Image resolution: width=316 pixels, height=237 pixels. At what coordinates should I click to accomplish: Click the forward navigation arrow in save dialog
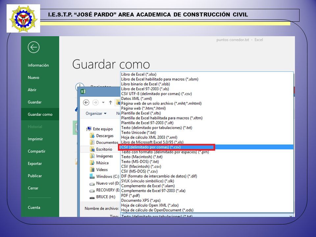(x=95, y=102)
